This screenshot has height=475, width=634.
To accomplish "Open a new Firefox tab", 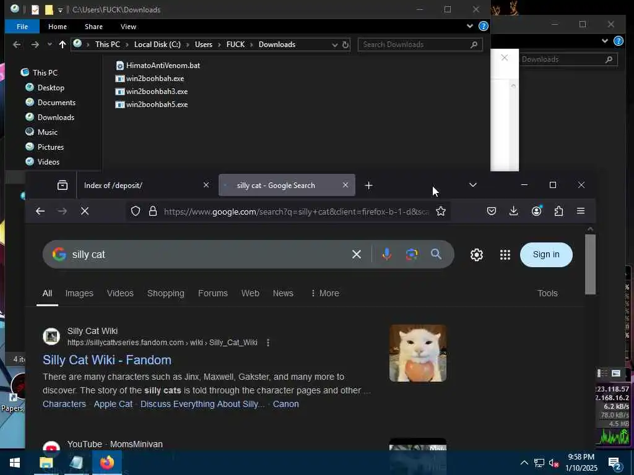I will click(368, 186).
